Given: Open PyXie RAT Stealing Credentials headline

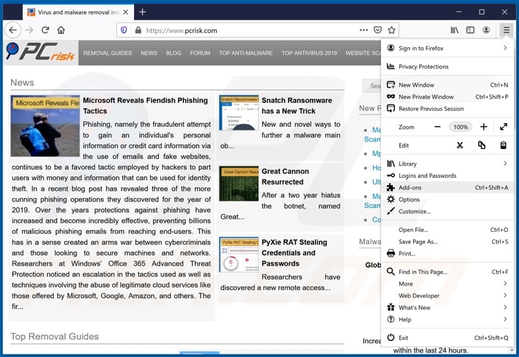Looking at the screenshot, I should 294,253.
